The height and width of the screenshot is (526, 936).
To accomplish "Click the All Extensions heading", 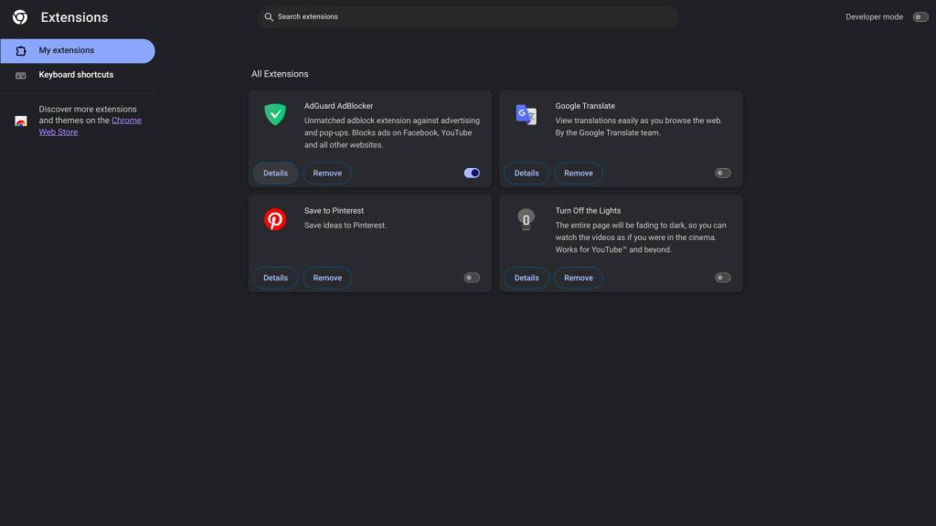I will 280,74.
